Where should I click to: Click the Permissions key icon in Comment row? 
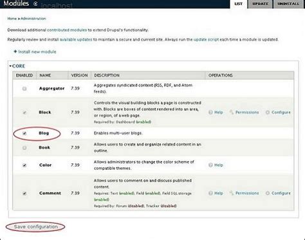(x=232, y=193)
